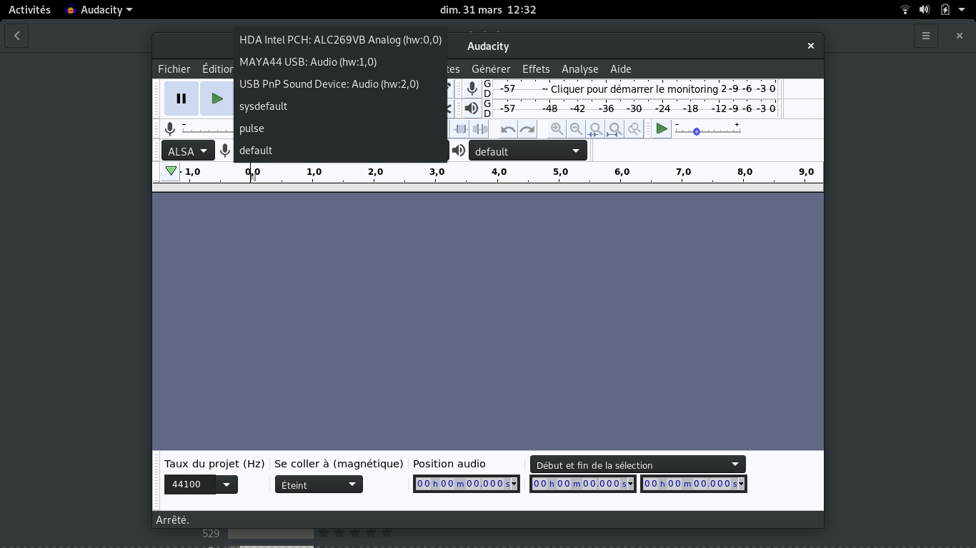Open the playback device 'default' dropdown
Image resolution: width=976 pixels, height=548 pixels.
pos(528,151)
